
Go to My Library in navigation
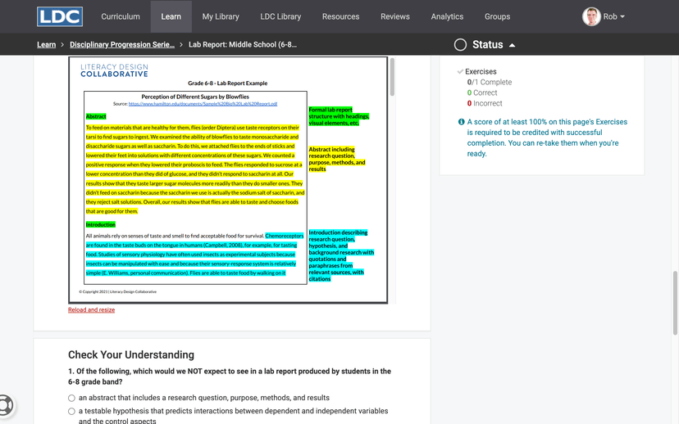point(220,16)
